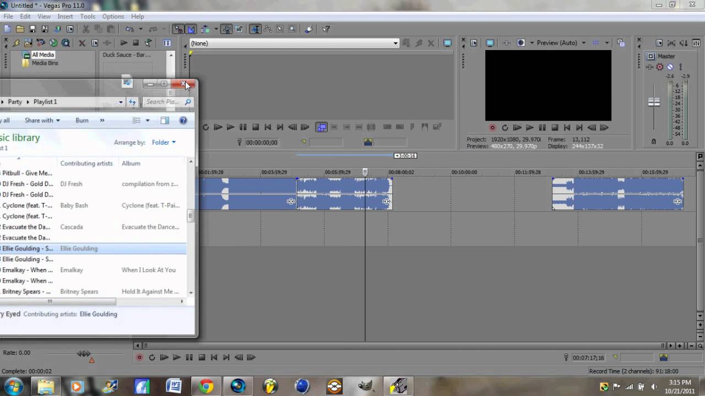
Task: Open the Edit menu
Action: (x=25, y=16)
